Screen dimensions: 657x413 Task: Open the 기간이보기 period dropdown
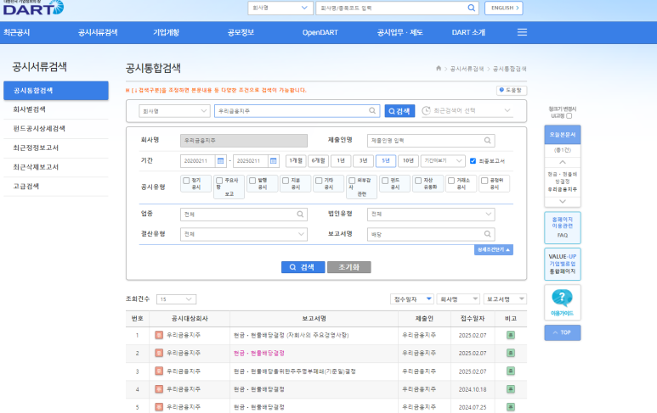(x=443, y=161)
